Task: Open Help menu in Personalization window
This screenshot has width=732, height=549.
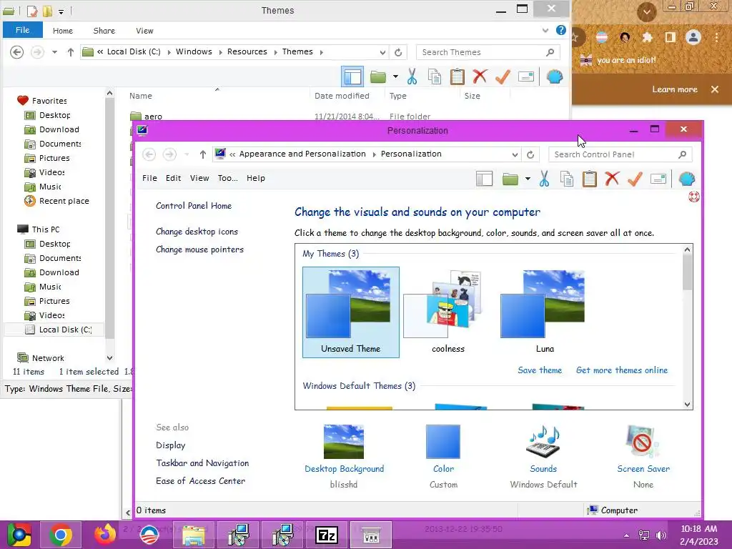Action: pos(256,178)
